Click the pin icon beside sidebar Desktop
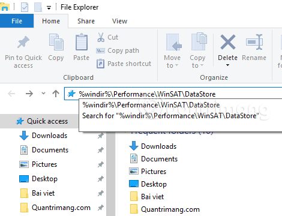The height and width of the screenshot is (216, 282). click(x=101, y=179)
